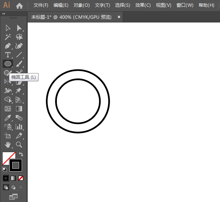Click the black stroke color swatch

point(16,165)
